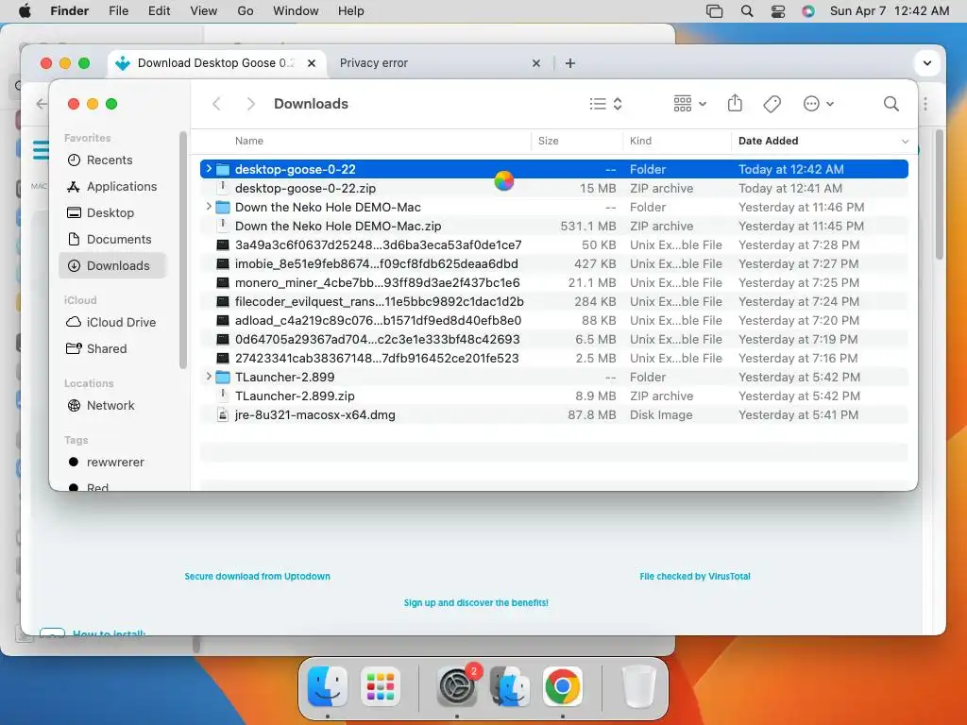Viewport: 967px width, 725px height.
Task: Select desktop-goose-0-22.zip file
Action: (553, 188)
